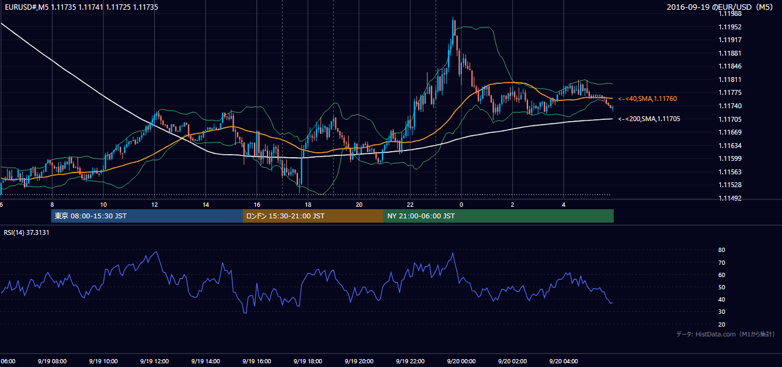Click the 9/20 02:00 date label
This screenshot has width=782, height=367.
[x=512, y=361]
